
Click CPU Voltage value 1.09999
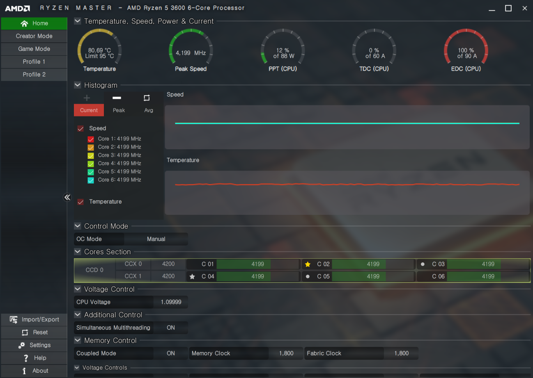click(x=171, y=302)
